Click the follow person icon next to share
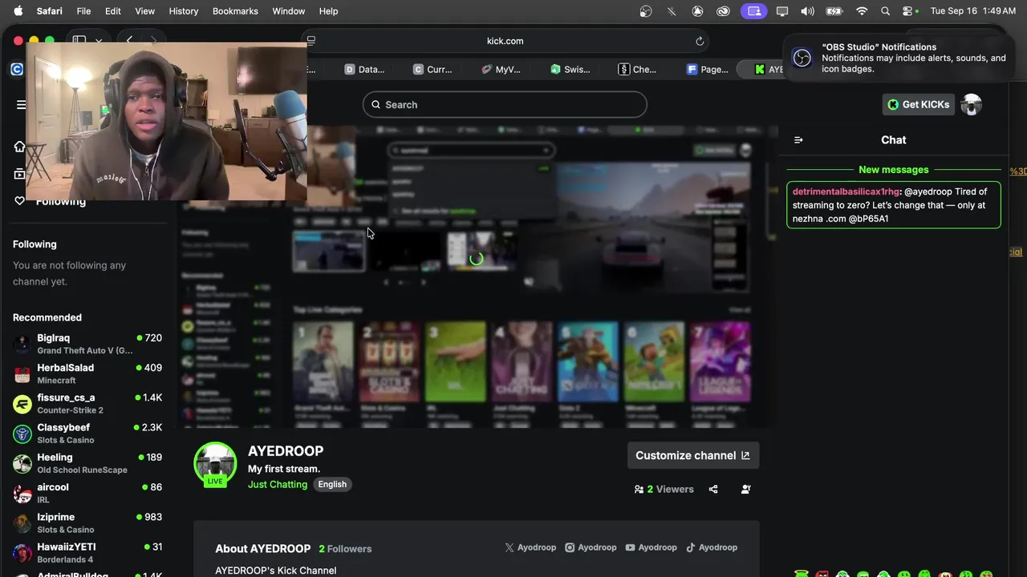1027x577 pixels. (x=745, y=489)
